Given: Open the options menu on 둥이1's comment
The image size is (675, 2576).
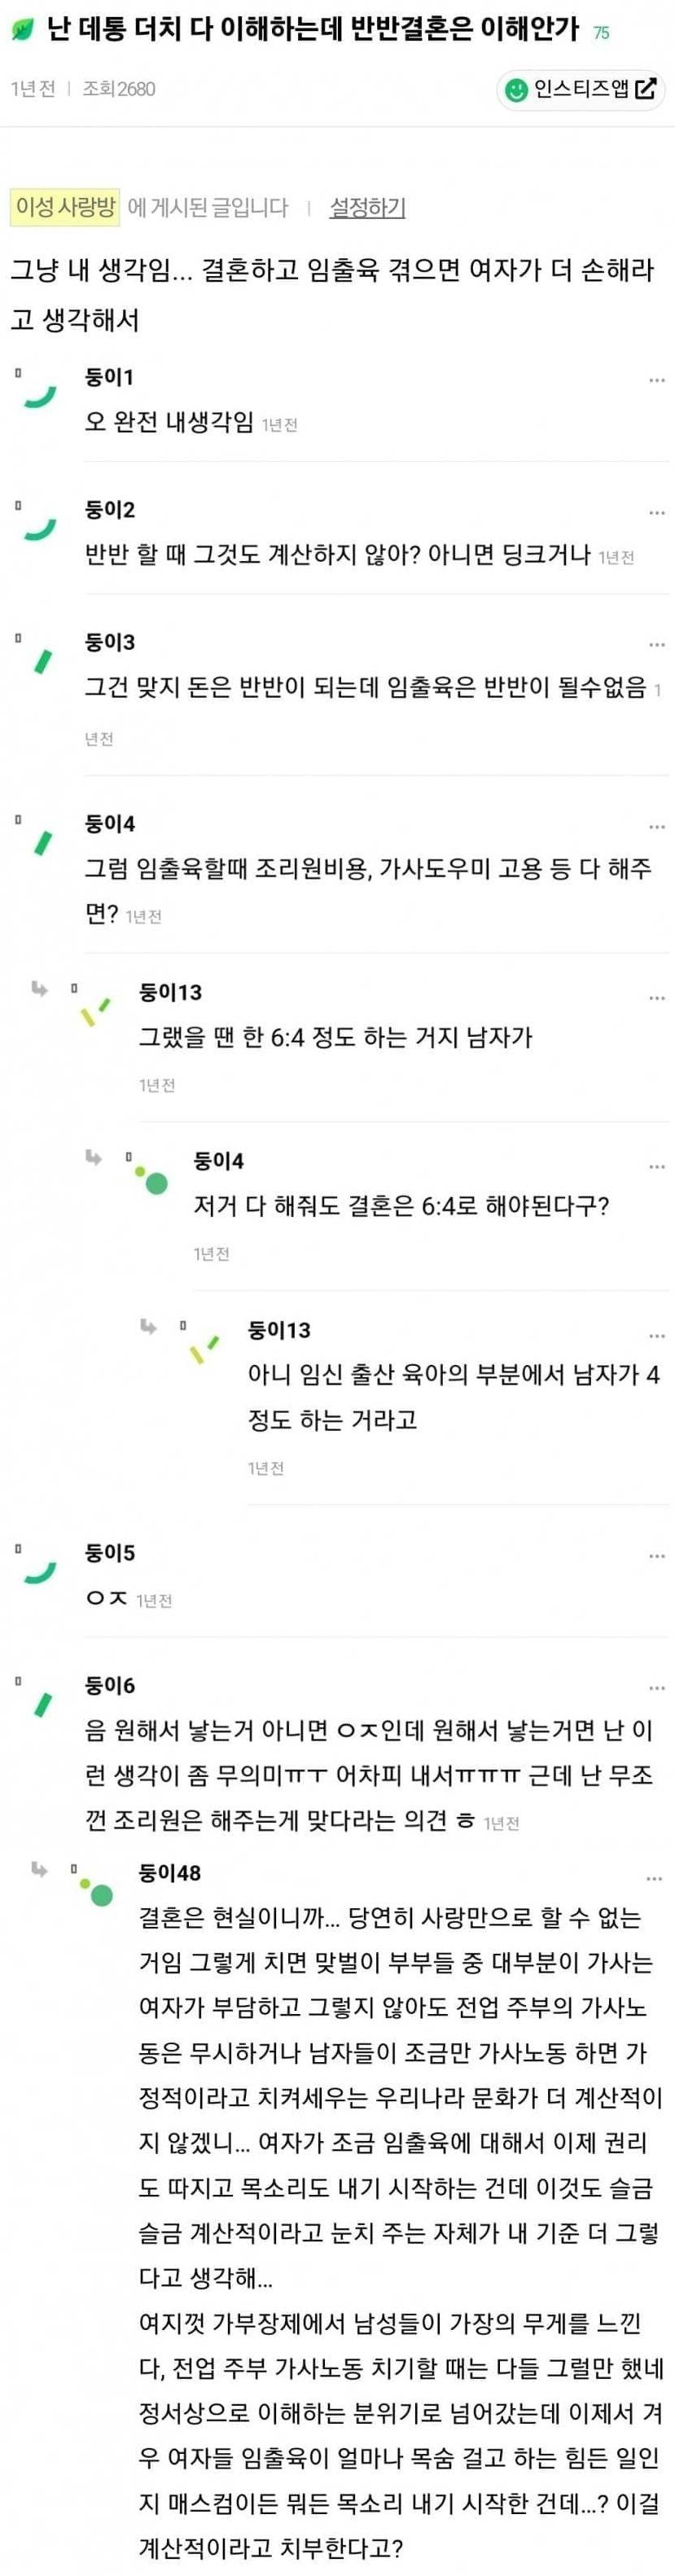Looking at the screenshot, I should [657, 379].
